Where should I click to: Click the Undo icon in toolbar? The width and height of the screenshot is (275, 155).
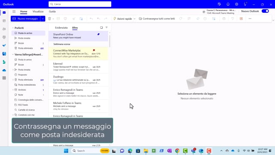[x=232, y=19]
